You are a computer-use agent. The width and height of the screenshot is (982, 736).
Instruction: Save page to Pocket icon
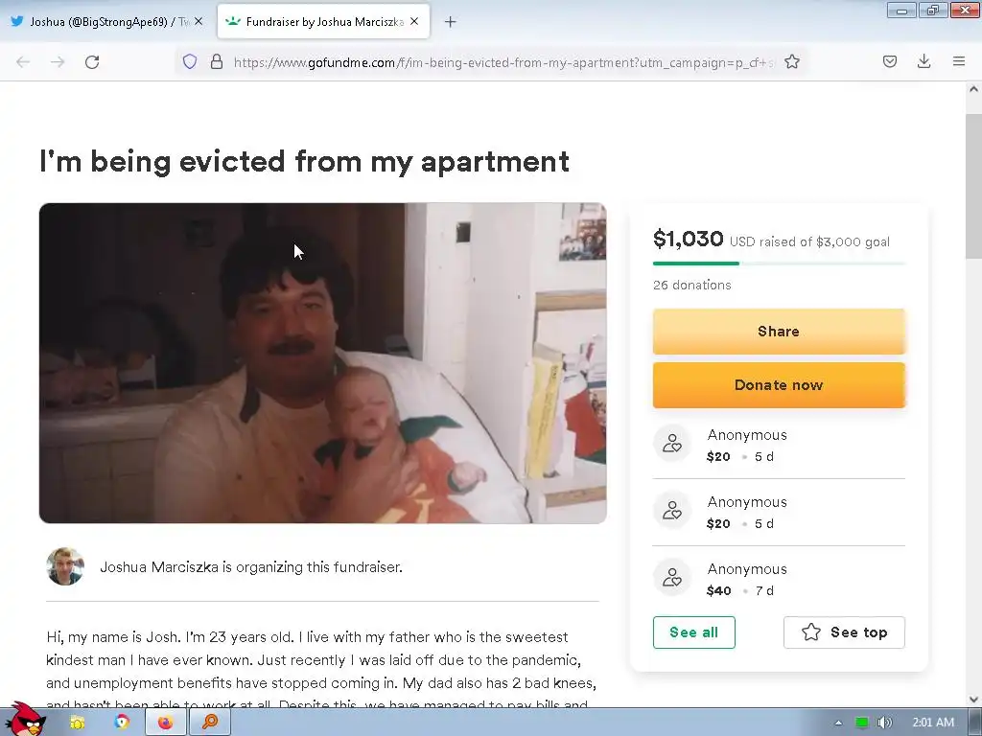pyautogui.click(x=889, y=61)
